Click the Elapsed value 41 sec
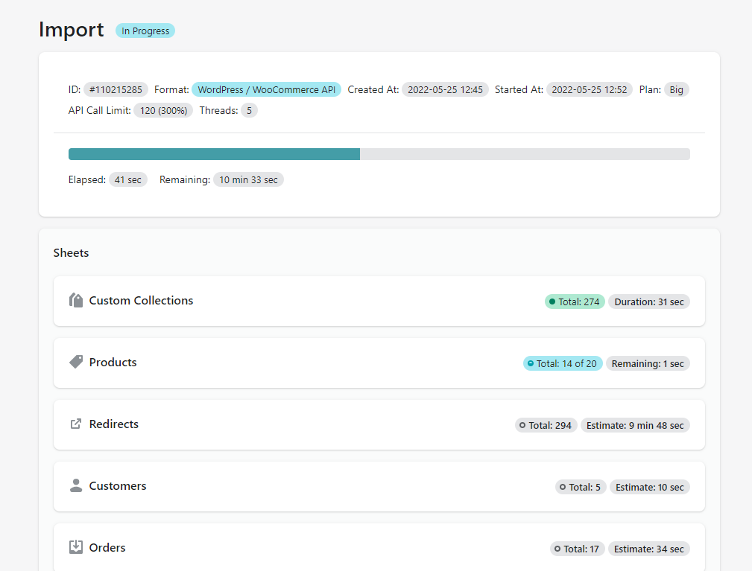The height and width of the screenshot is (571, 752). (x=128, y=179)
